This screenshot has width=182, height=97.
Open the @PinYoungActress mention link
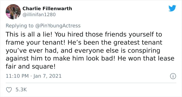58,26
